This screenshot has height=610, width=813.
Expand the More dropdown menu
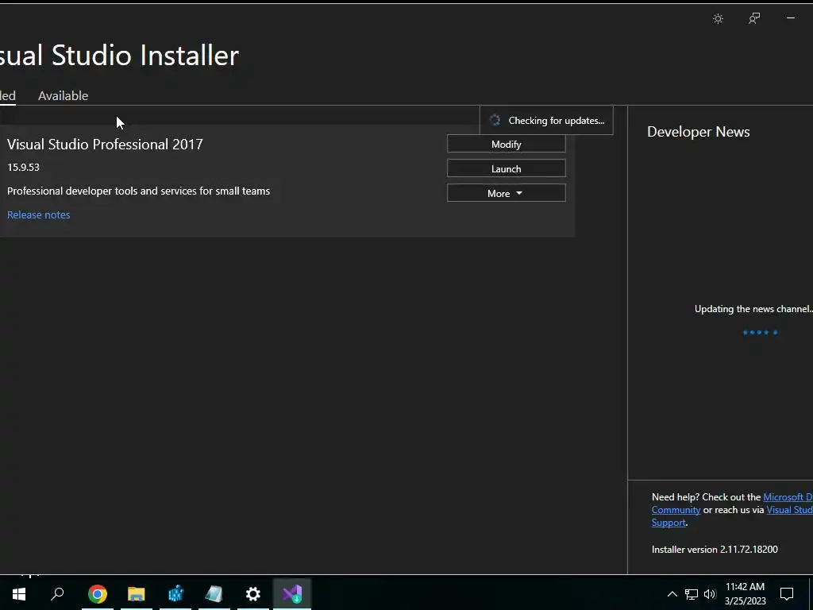coord(506,193)
